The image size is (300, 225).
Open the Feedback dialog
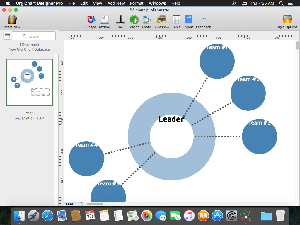point(203,20)
